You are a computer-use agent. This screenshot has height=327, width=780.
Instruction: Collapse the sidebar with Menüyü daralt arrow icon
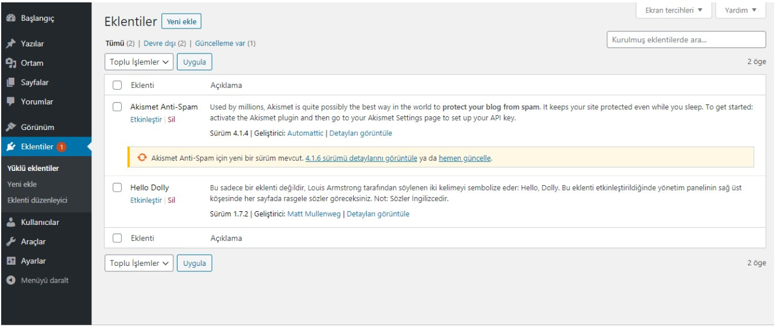click(11, 280)
